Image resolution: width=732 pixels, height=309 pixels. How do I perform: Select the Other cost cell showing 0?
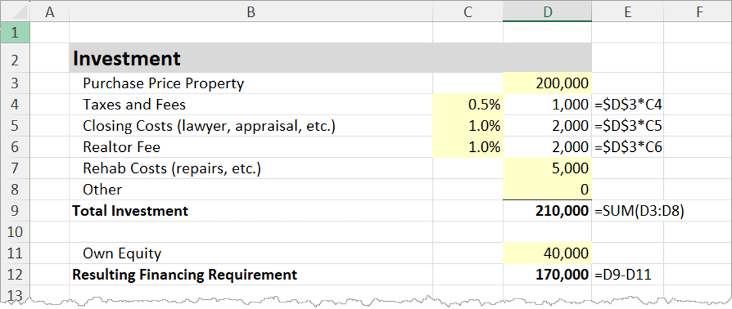tap(547, 189)
